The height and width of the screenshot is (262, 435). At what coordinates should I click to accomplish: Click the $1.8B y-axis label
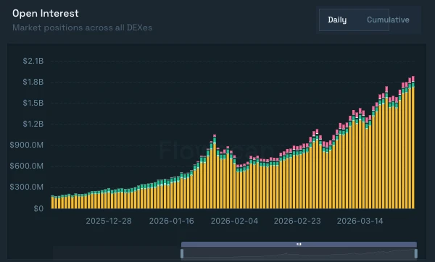(33, 82)
